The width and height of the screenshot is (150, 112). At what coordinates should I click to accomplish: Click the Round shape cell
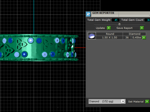(x=109, y=34)
